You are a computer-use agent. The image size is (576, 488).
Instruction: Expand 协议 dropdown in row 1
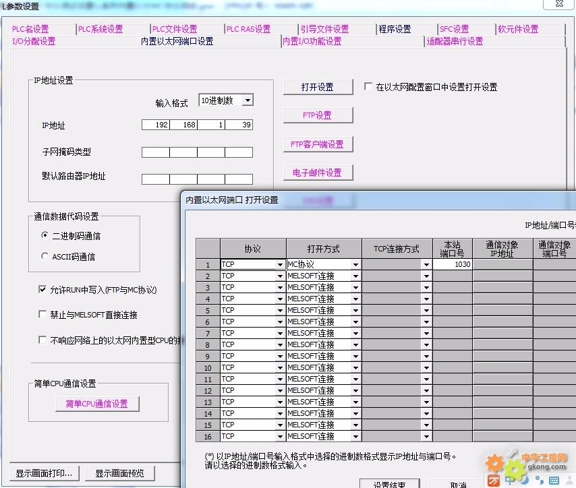coord(280,264)
